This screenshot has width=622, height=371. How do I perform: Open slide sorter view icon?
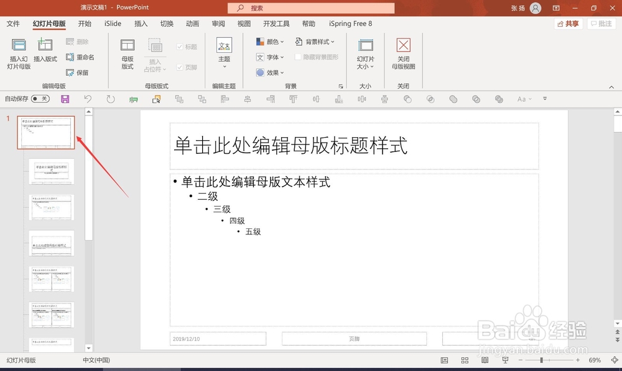tap(465, 360)
